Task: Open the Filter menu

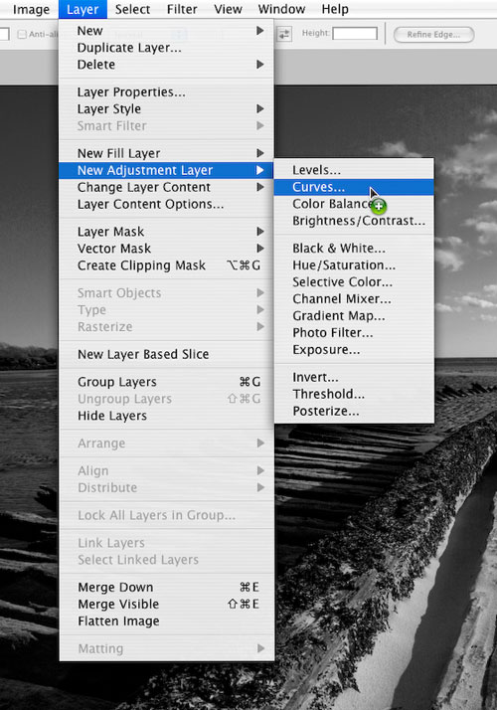Action: tap(182, 9)
